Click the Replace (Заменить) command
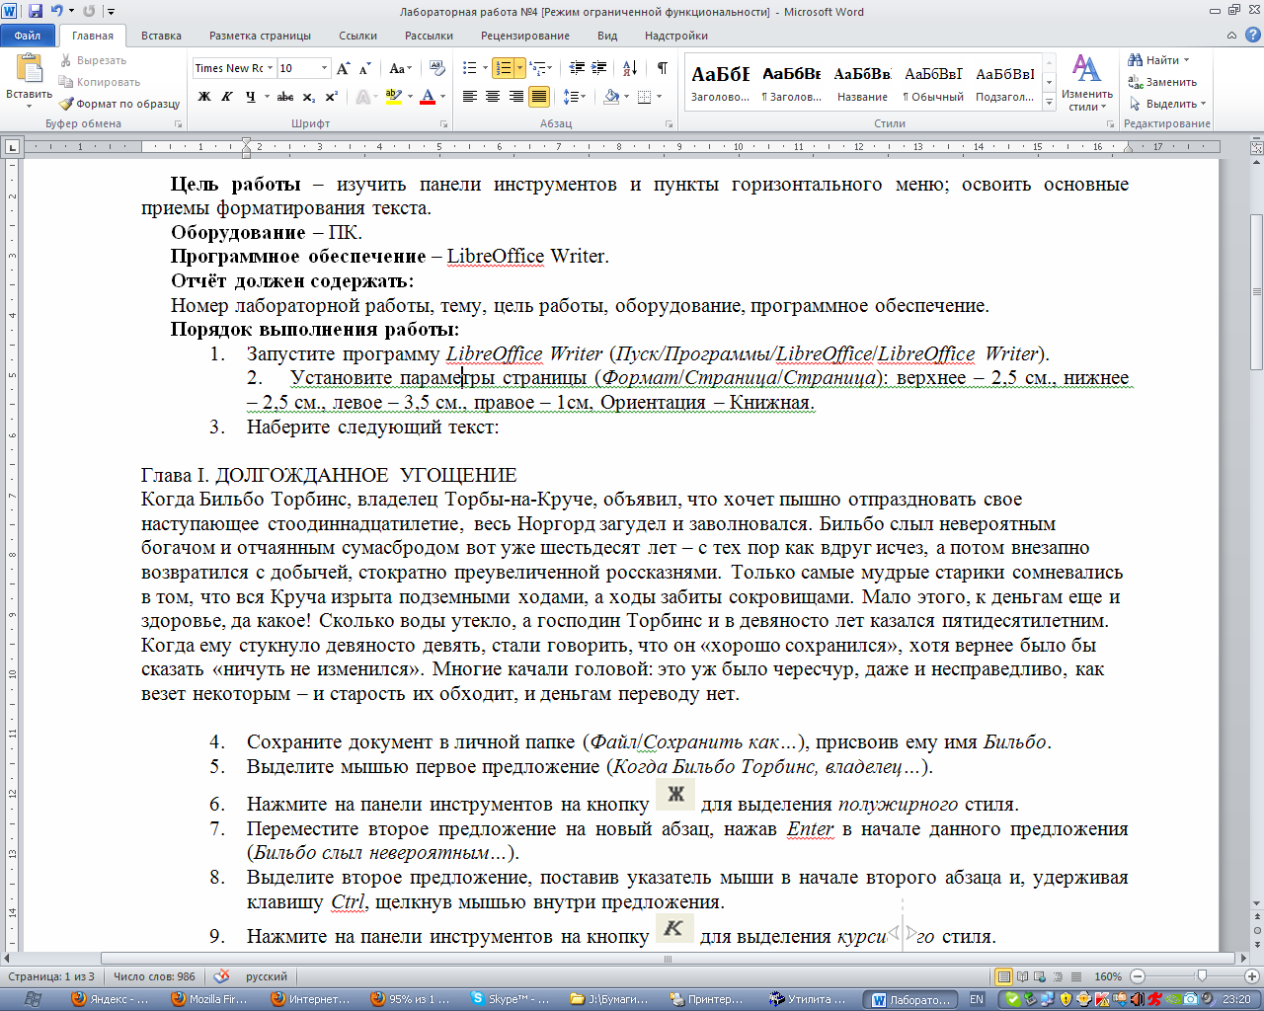The height and width of the screenshot is (1011, 1264). coord(1163,82)
